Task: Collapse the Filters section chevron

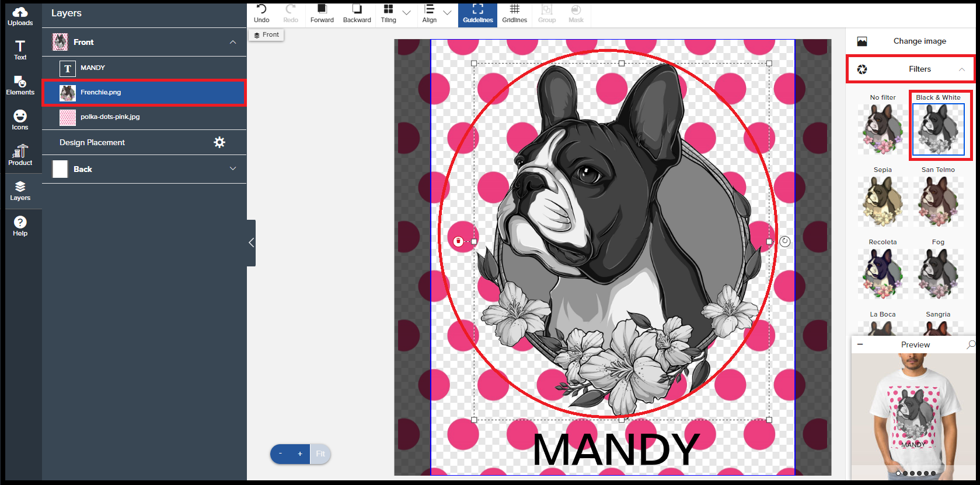Action: click(962, 69)
